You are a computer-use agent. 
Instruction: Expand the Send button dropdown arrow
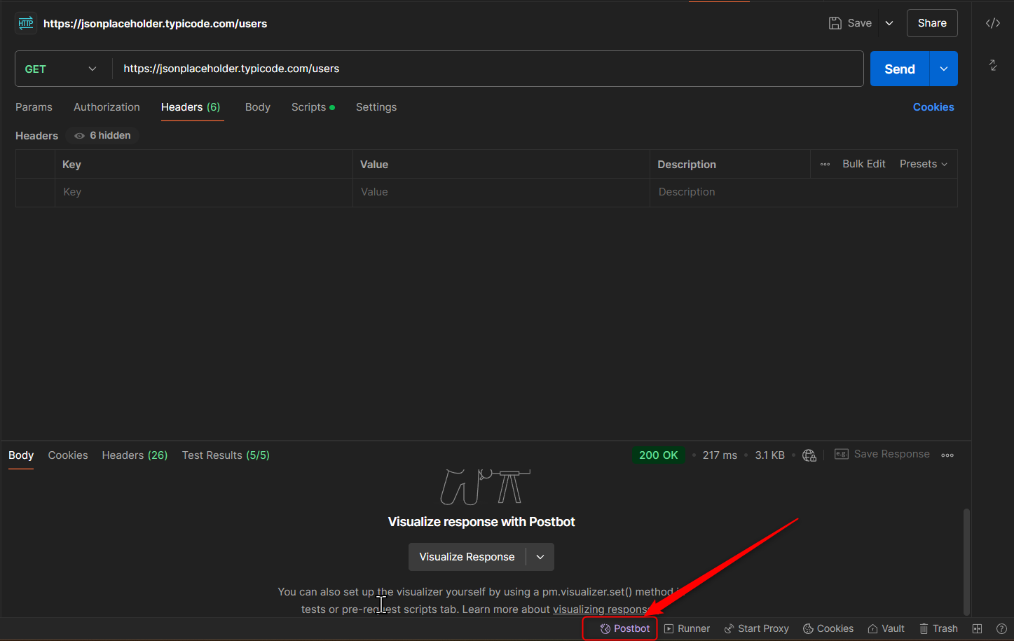click(943, 69)
